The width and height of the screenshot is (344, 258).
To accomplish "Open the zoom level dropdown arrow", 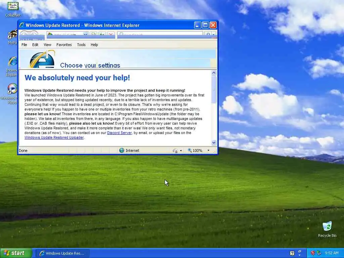I will pyautogui.click(x=208, y=150).
